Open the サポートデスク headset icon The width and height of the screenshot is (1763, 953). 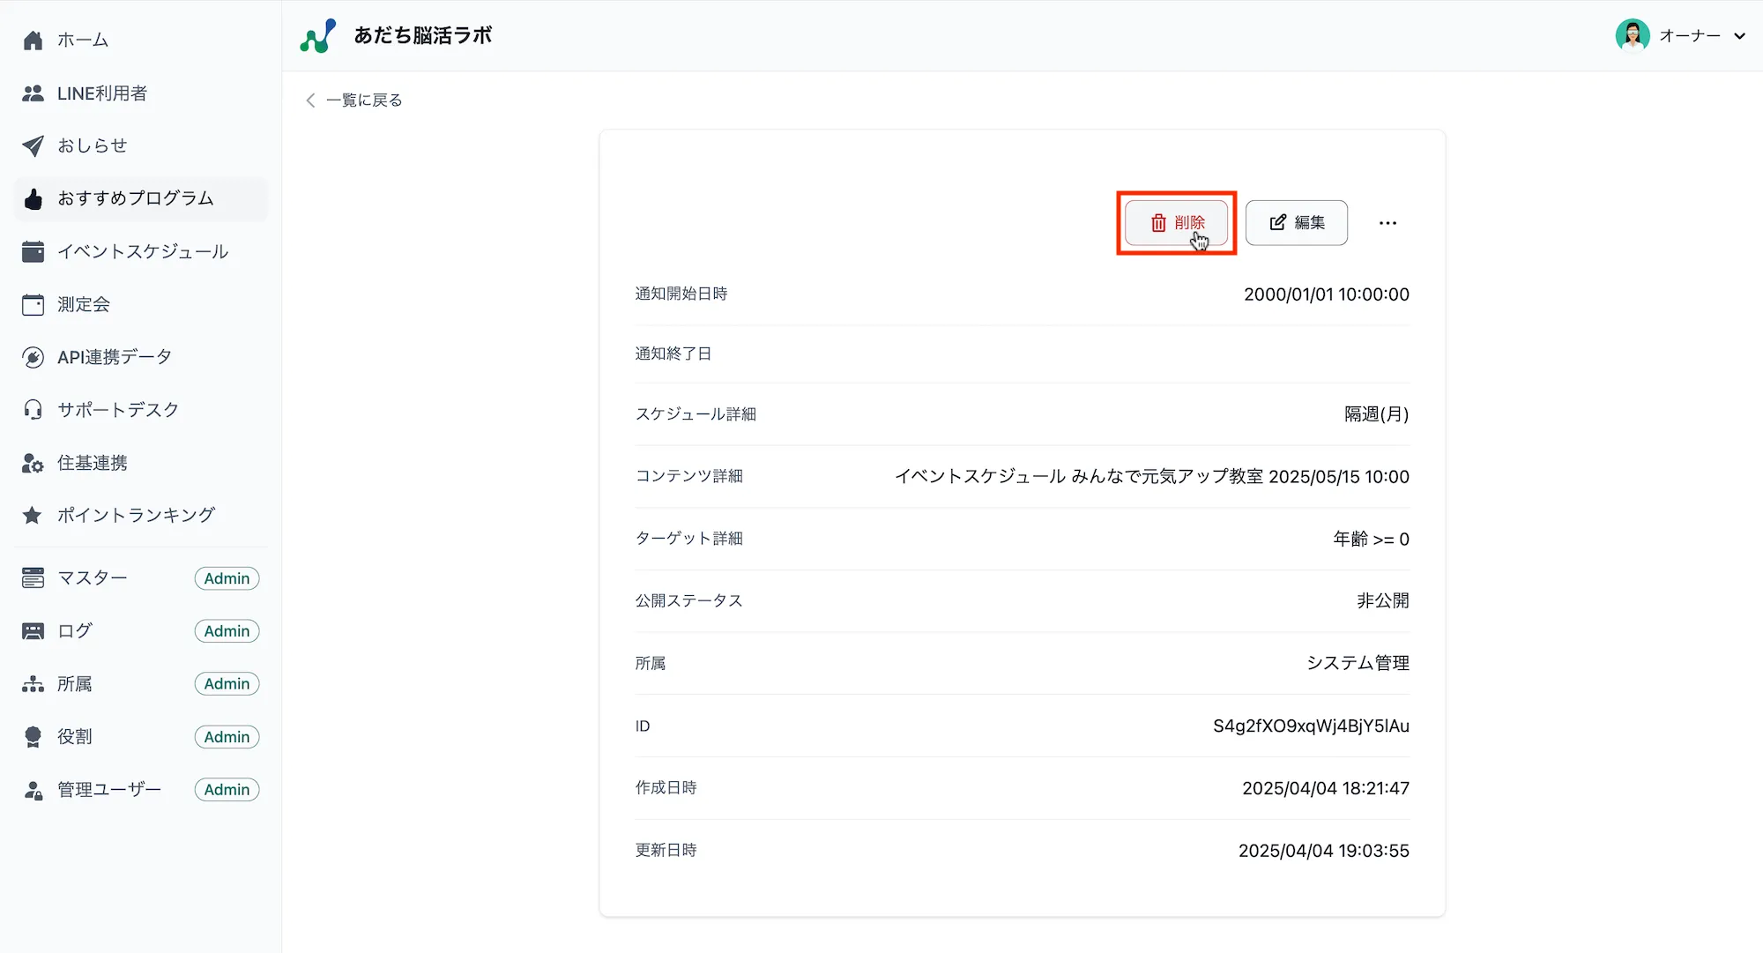point(33,409)
